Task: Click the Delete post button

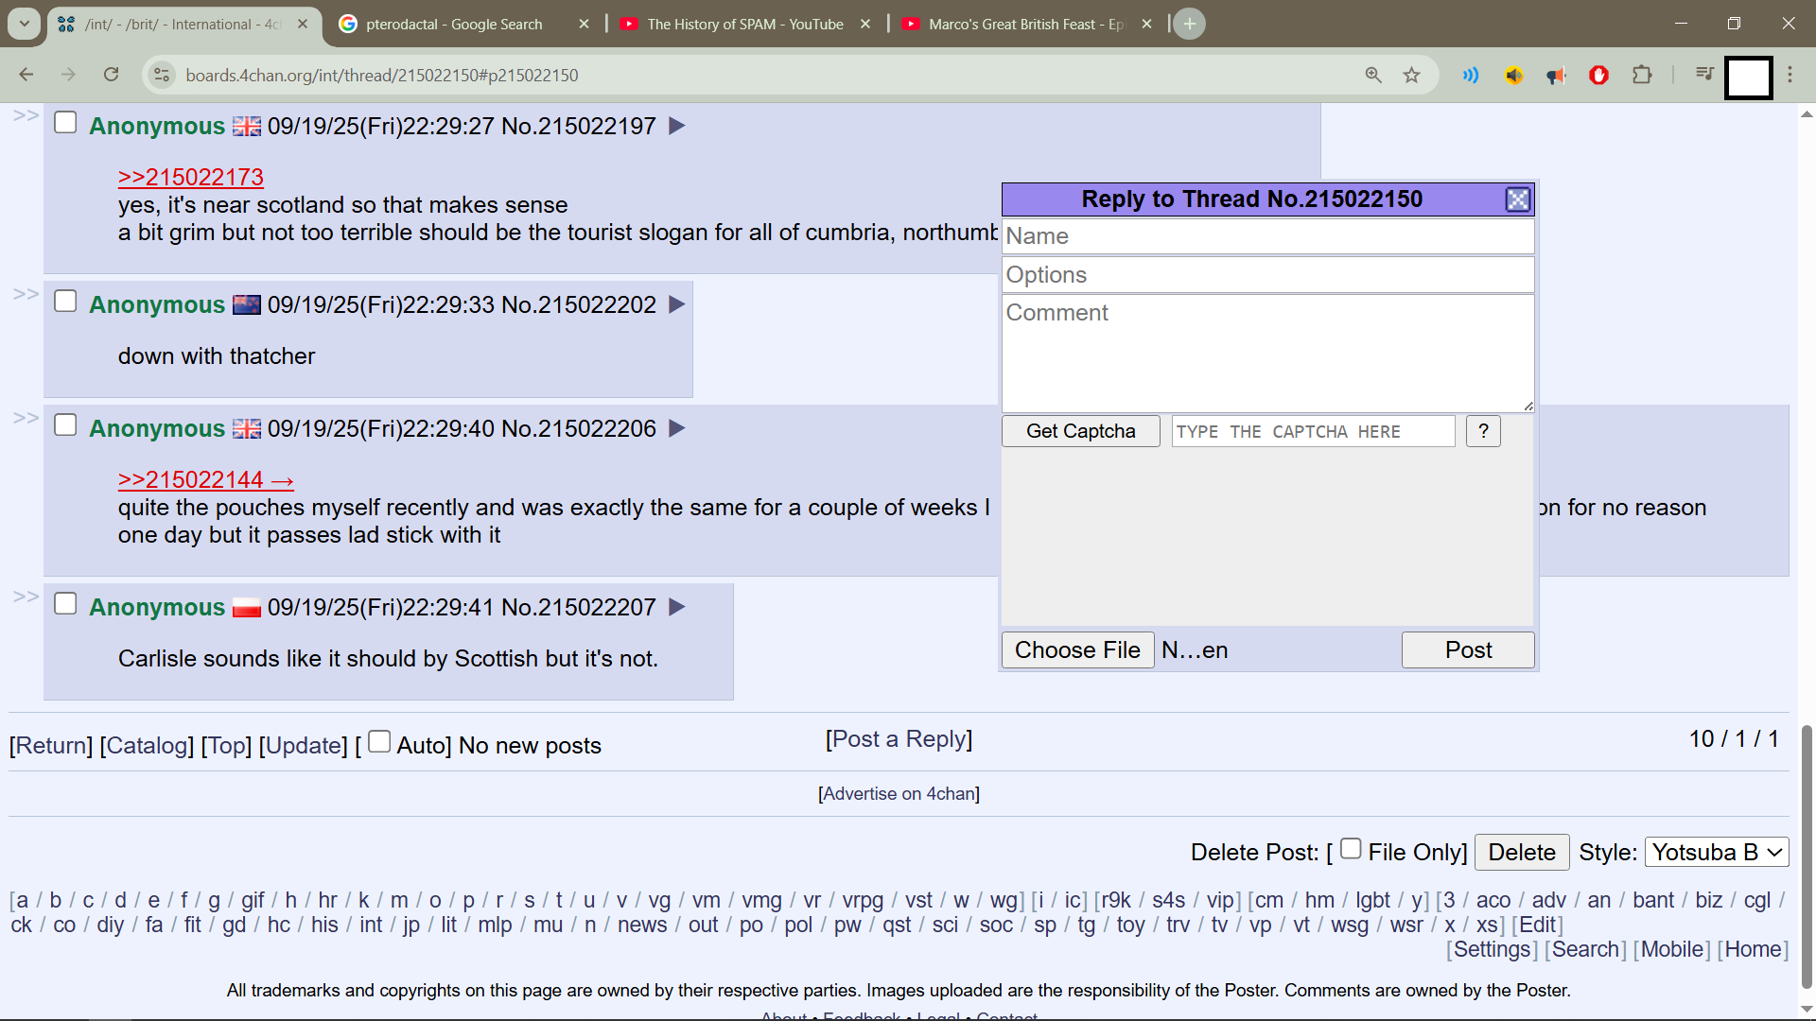Action: point(1522,853)
